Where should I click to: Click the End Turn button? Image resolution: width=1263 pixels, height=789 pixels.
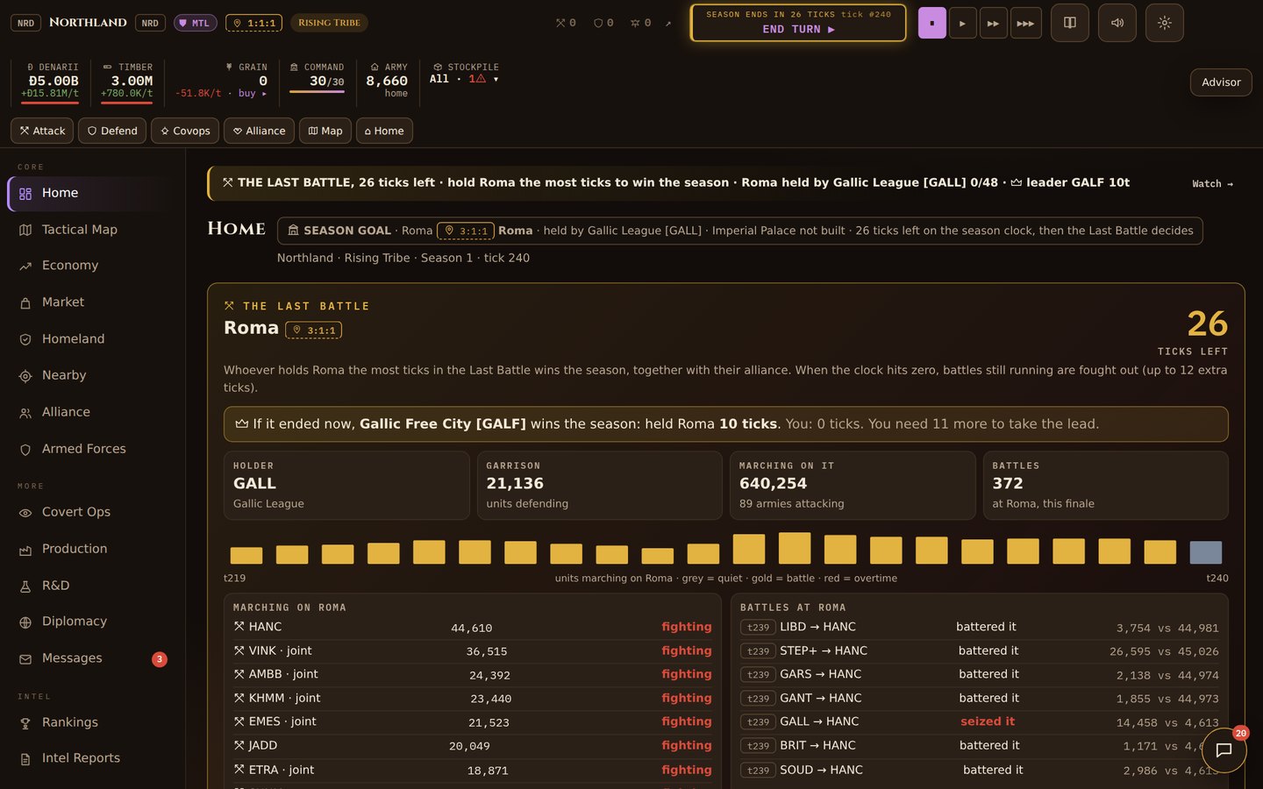[798, 23]
